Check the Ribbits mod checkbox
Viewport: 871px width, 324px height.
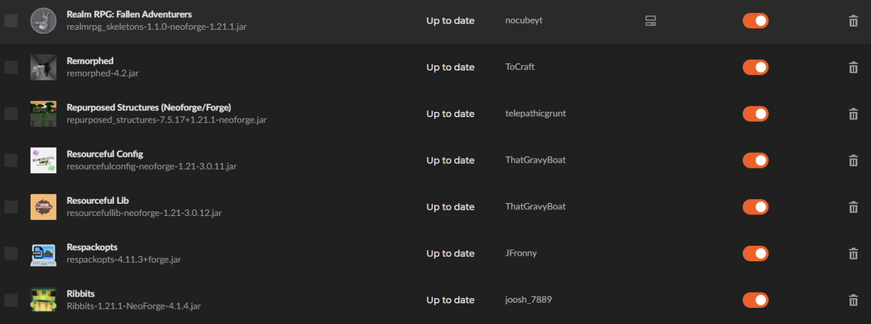pos(10,300)
